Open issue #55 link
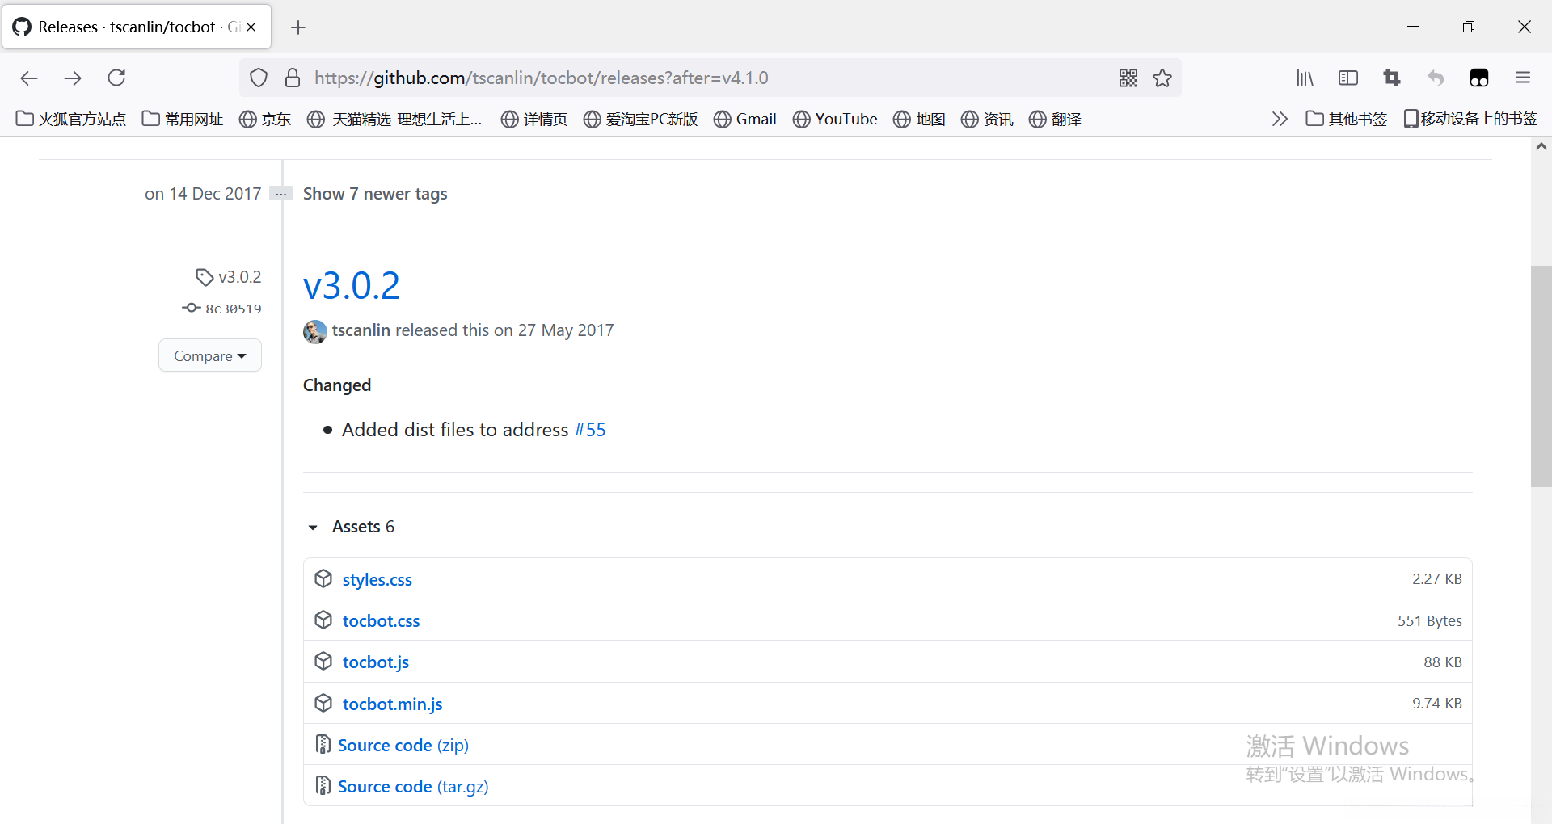 pyautogui.click(x=590, y=430)
